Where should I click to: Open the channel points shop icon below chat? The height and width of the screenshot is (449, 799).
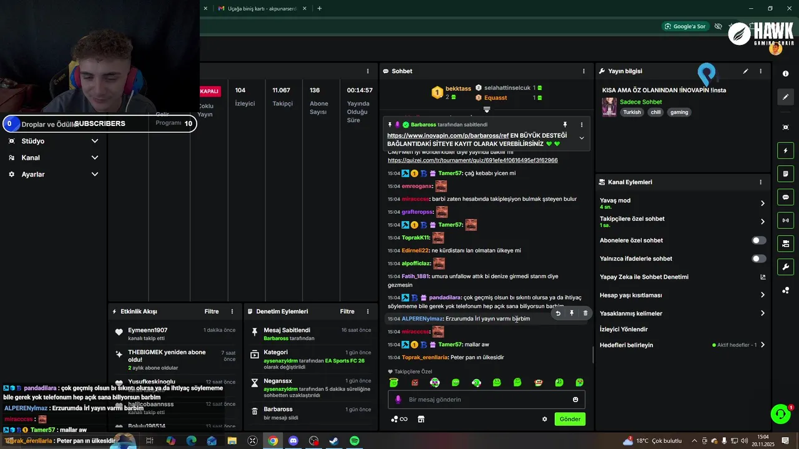coord(421,419)
